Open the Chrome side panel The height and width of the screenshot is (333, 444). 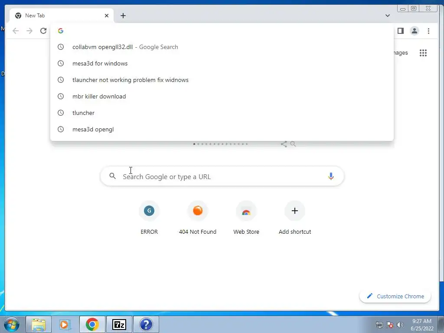(400, 31)
